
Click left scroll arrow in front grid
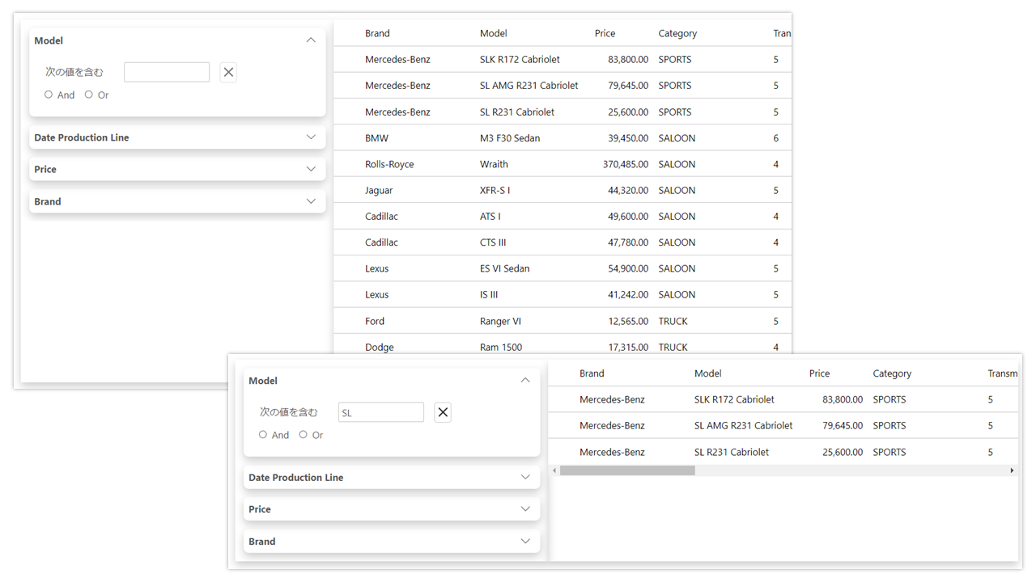coord(554,470)
